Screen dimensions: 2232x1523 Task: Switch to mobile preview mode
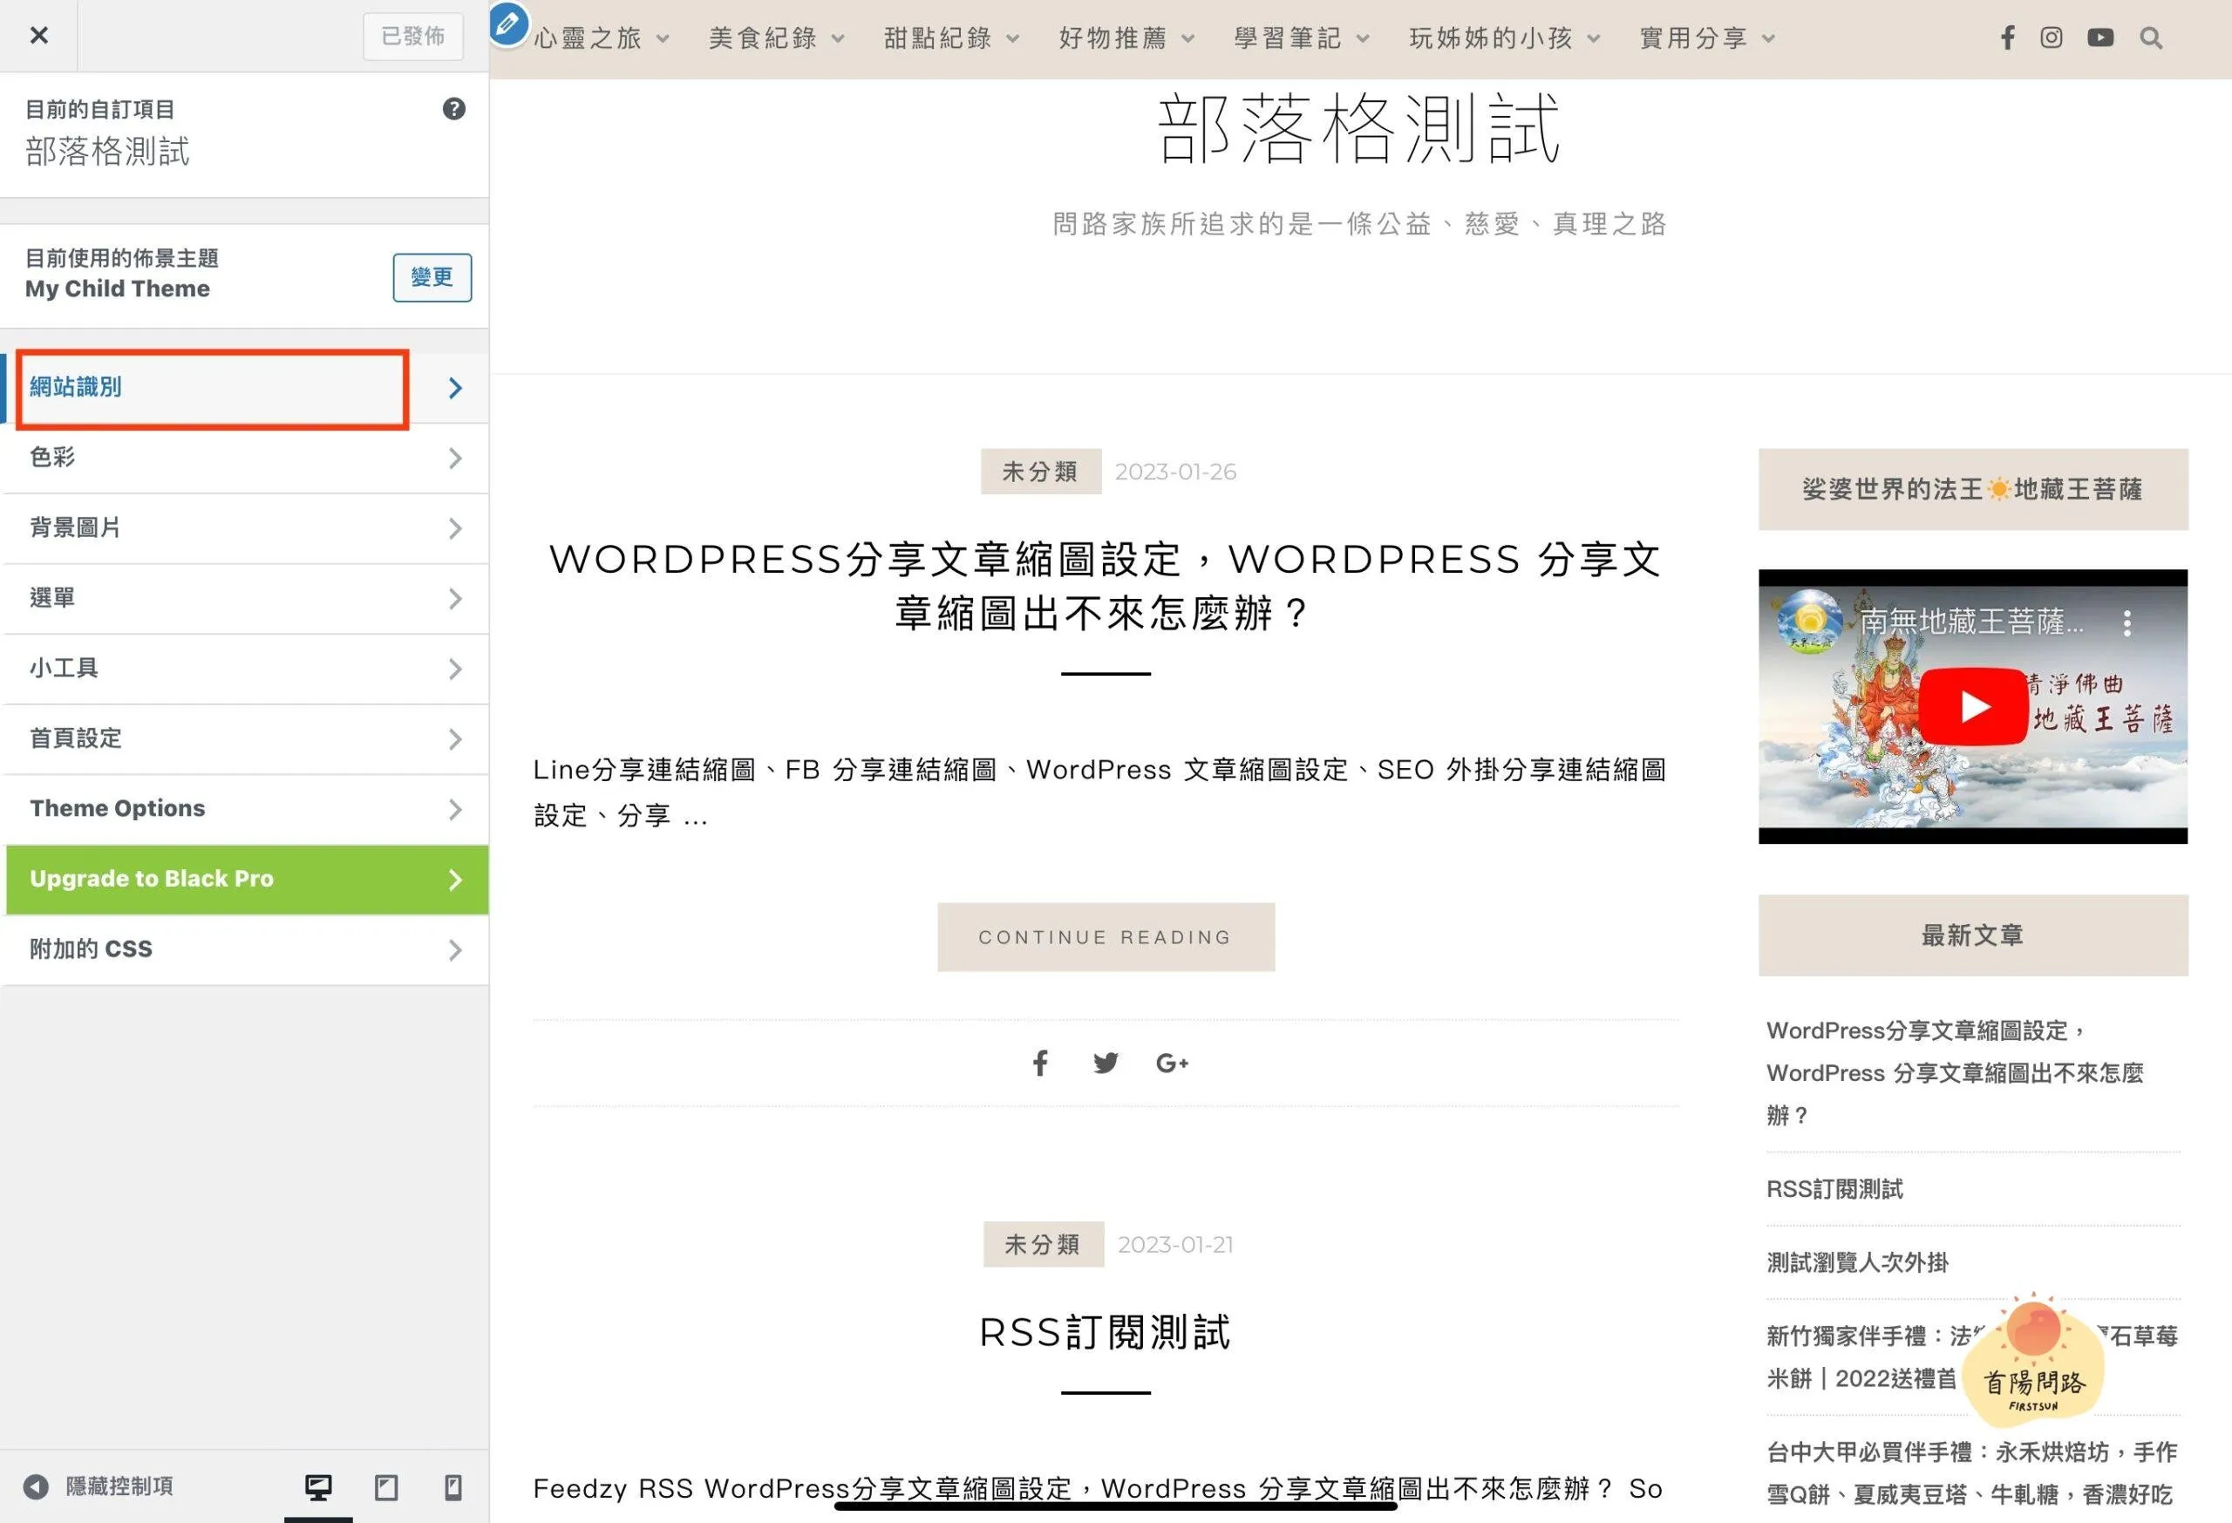[453, 1487]
